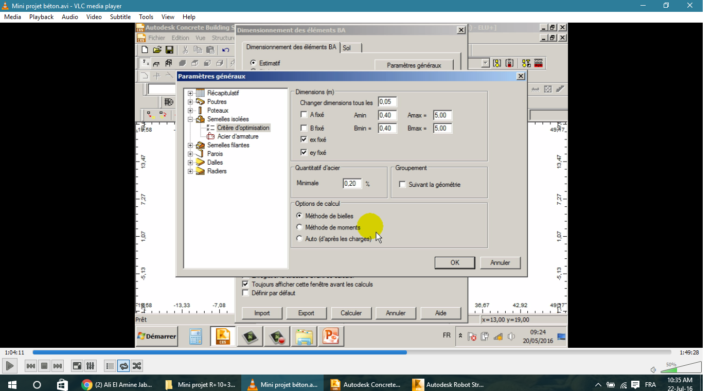Click VLC previous media button

[x=31, y=366]
